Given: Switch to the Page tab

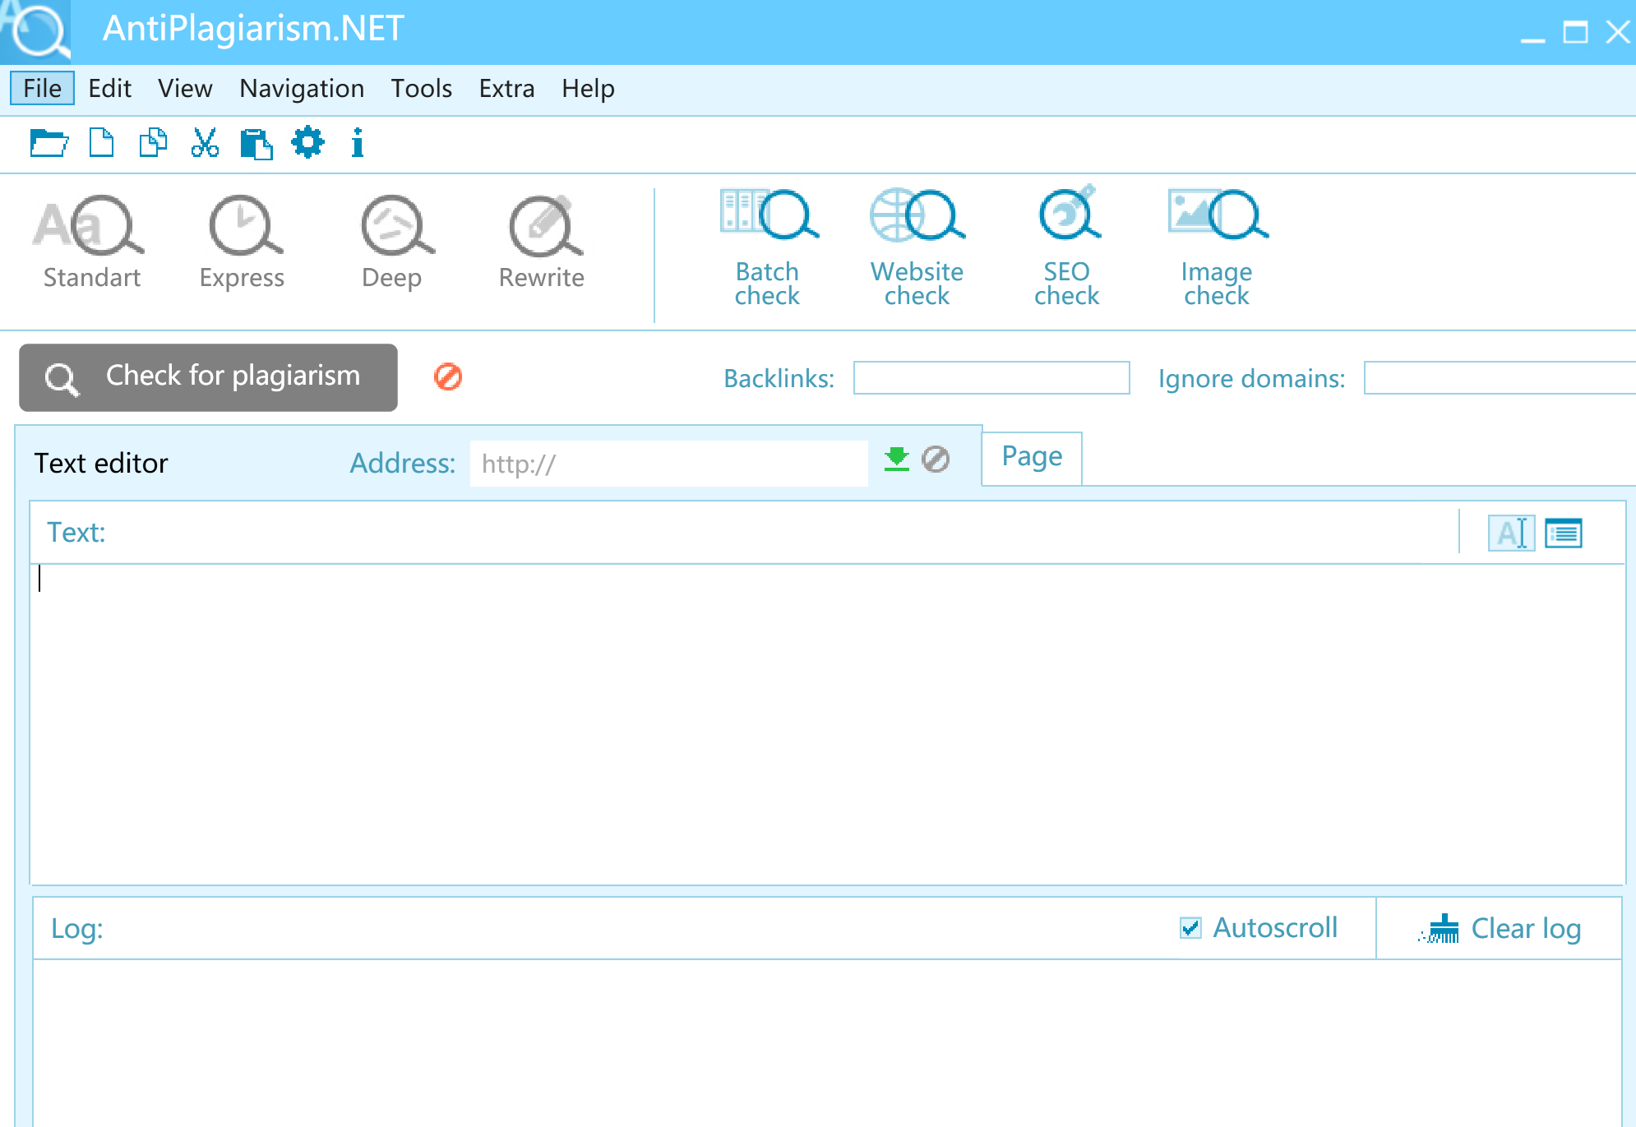Looking at the screenshot, I should (x=1032, y=458).
